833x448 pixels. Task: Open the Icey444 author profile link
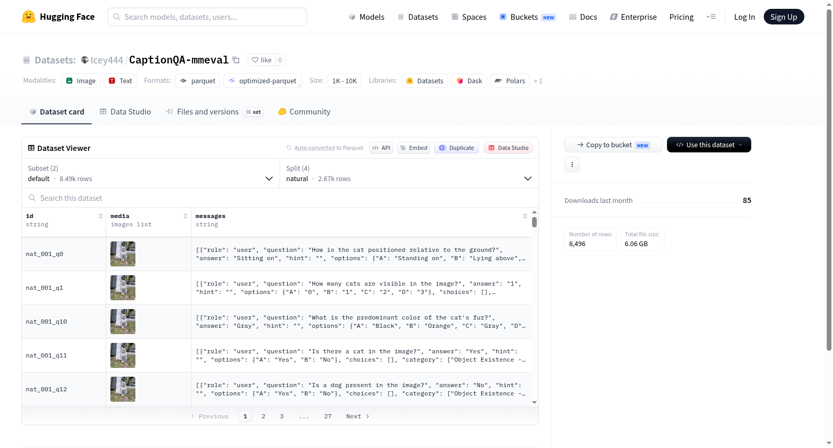tap(107, 60)
